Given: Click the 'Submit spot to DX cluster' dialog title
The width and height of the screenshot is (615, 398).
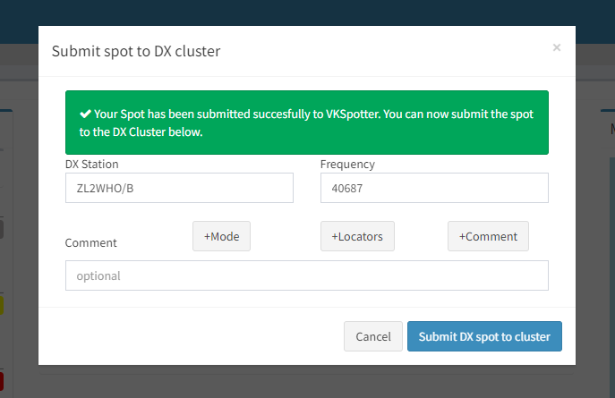Looking at the screenshot, I should tap(136, 51).
